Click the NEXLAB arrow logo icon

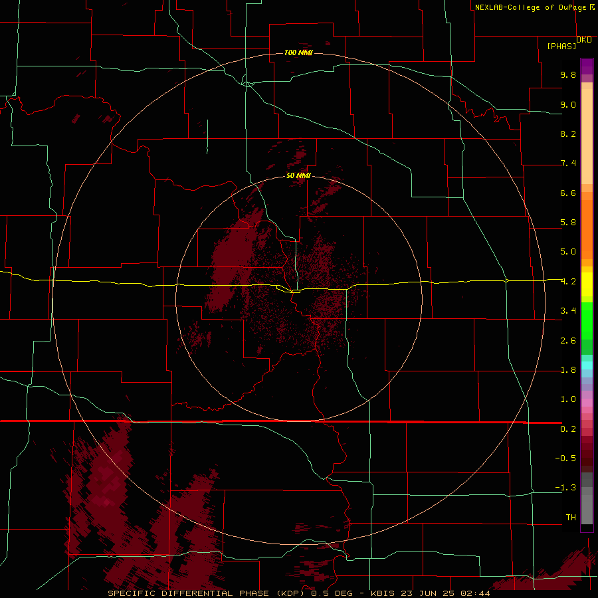click(x=592, y=7)
